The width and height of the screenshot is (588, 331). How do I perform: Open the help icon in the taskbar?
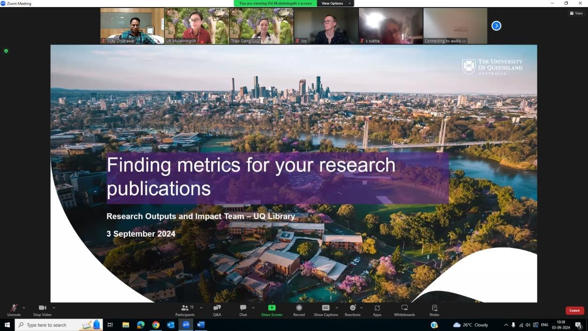(x=434, y=325)
